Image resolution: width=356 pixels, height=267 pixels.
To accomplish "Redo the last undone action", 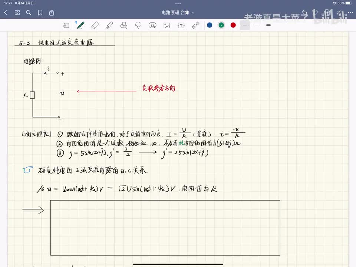I will 316,13.
